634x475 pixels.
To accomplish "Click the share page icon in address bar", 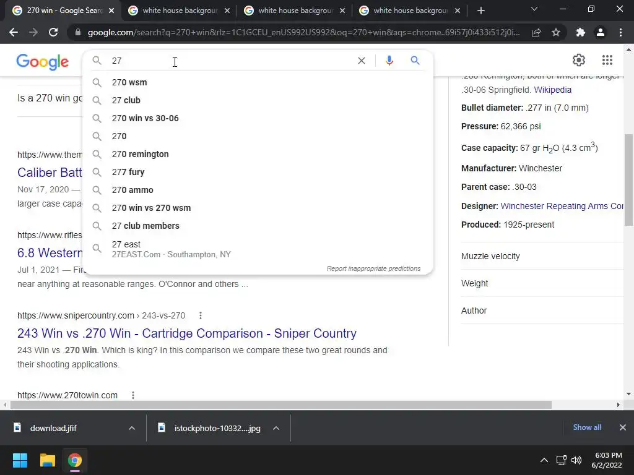I will 536,32.
